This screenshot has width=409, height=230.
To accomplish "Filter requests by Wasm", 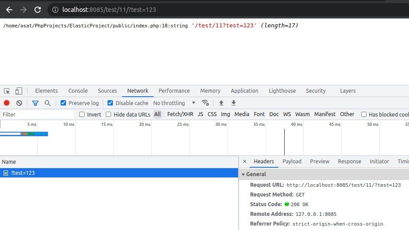I will tap(303, 114).
